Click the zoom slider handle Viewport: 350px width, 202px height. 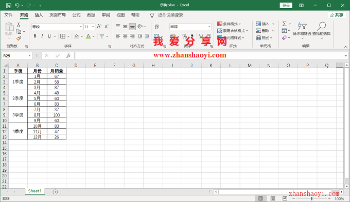pos(311,198)
